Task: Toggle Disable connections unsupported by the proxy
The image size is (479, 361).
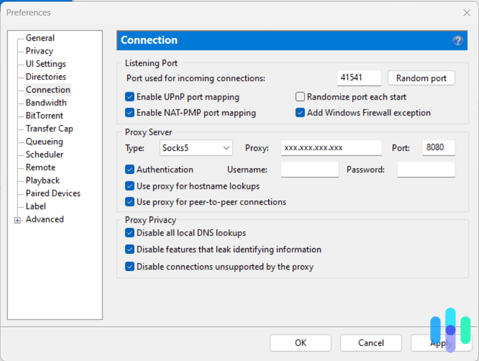Action: pyautogui.click(x=129, y=267)
